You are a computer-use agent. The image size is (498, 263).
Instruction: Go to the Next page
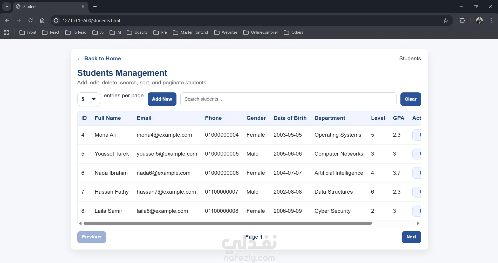(411, 237)
